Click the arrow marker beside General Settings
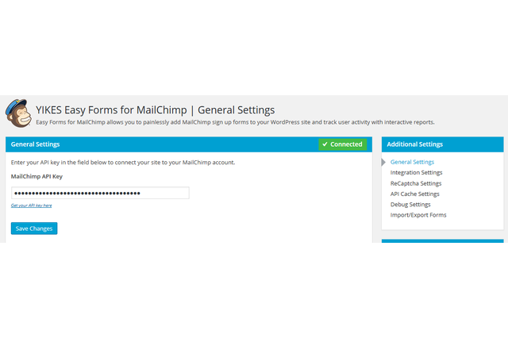The width and height of the screenshot is (508, 338). 385,162
